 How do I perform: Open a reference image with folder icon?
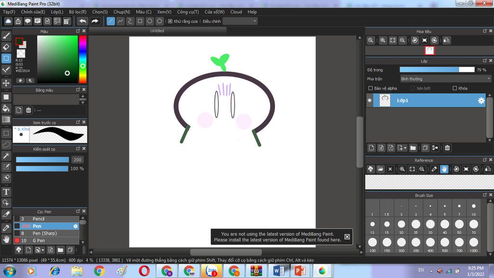click(x=380, y=169)
